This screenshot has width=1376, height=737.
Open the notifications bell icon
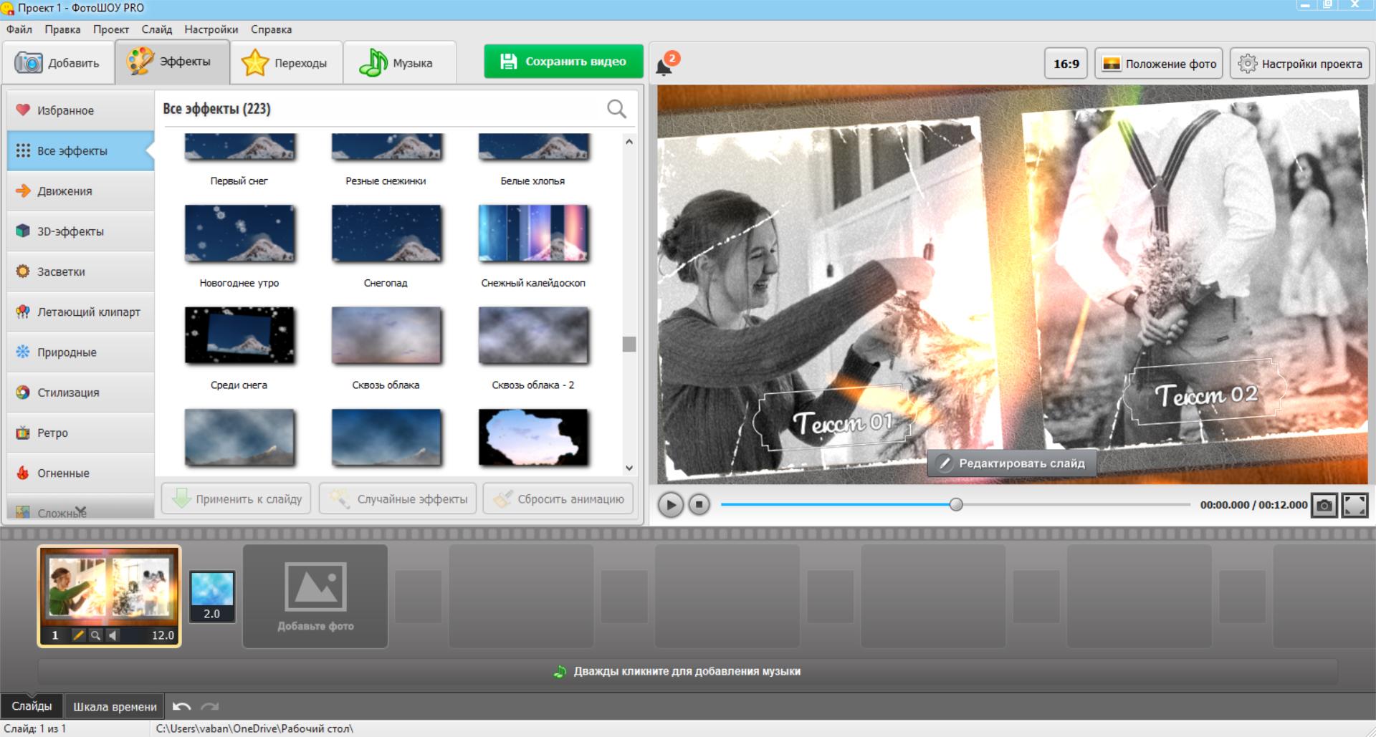click(x=665, y=66)
